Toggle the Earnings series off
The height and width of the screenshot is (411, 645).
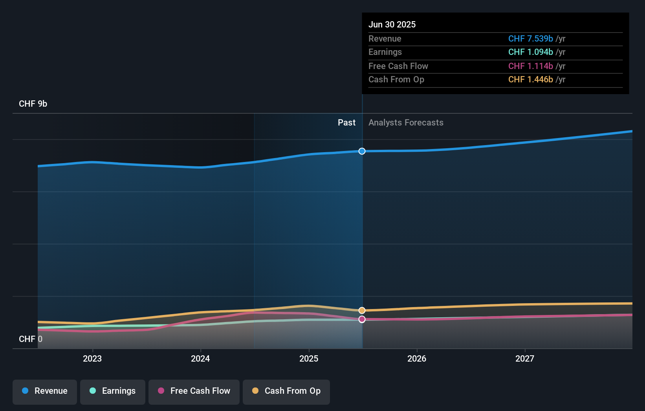click(x=112, y=392)
